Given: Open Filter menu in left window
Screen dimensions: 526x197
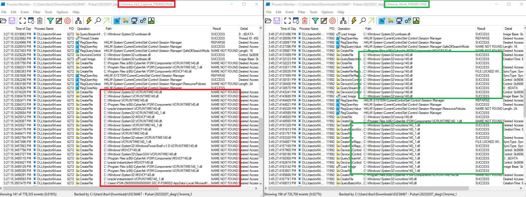Looking at the screenshot, I should click(x=37, y=12).
